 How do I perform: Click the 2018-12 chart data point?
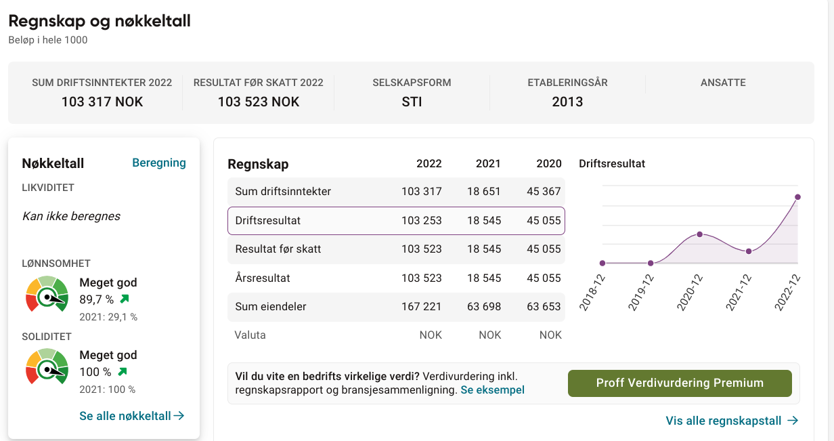tap(602, 263)
